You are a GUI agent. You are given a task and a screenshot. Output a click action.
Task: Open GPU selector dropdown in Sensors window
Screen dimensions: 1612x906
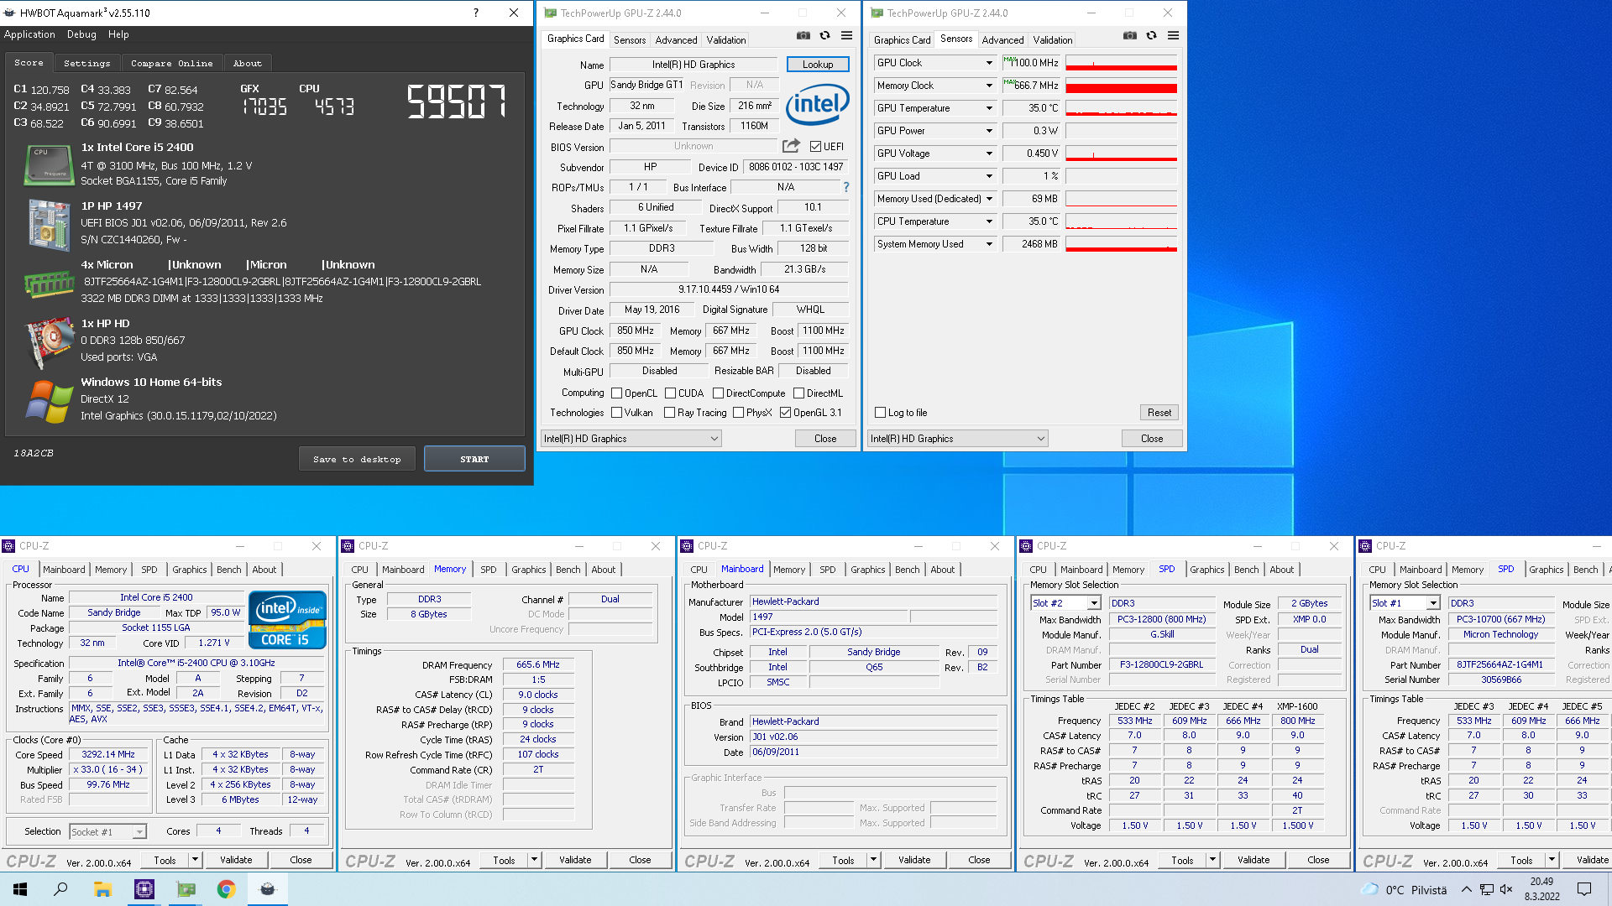[958, 439]
